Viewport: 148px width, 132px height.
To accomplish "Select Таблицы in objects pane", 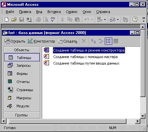I will [22, 57].
